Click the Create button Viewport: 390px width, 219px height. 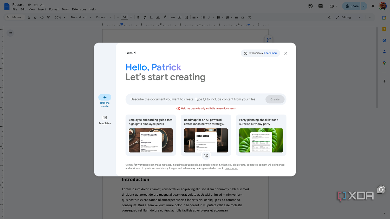[275, 99]
